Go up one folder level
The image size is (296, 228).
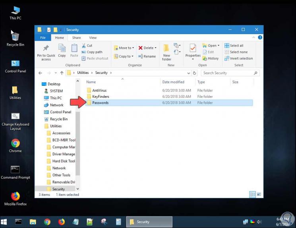tap(62, 73)
